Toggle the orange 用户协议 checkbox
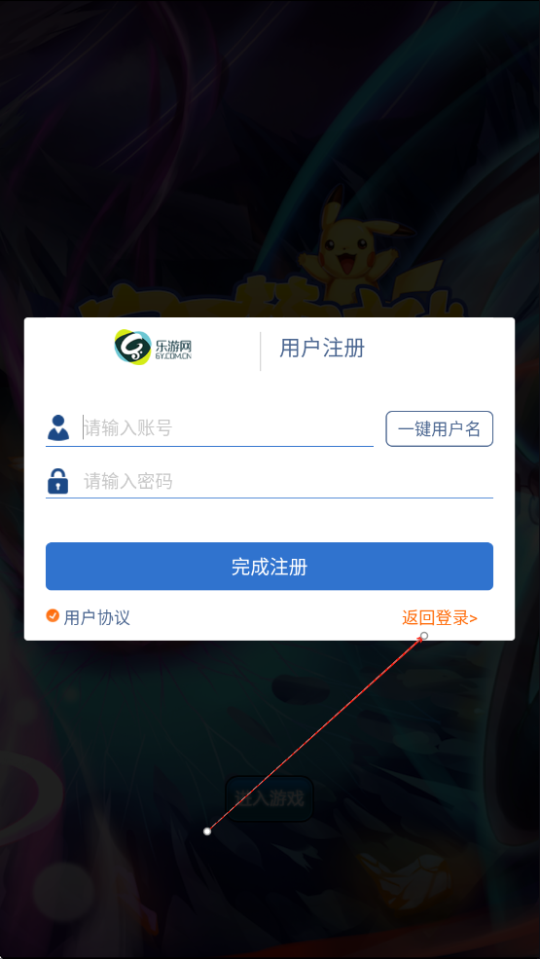The width and height of the screenshot is (540, 959). [53, 615]
